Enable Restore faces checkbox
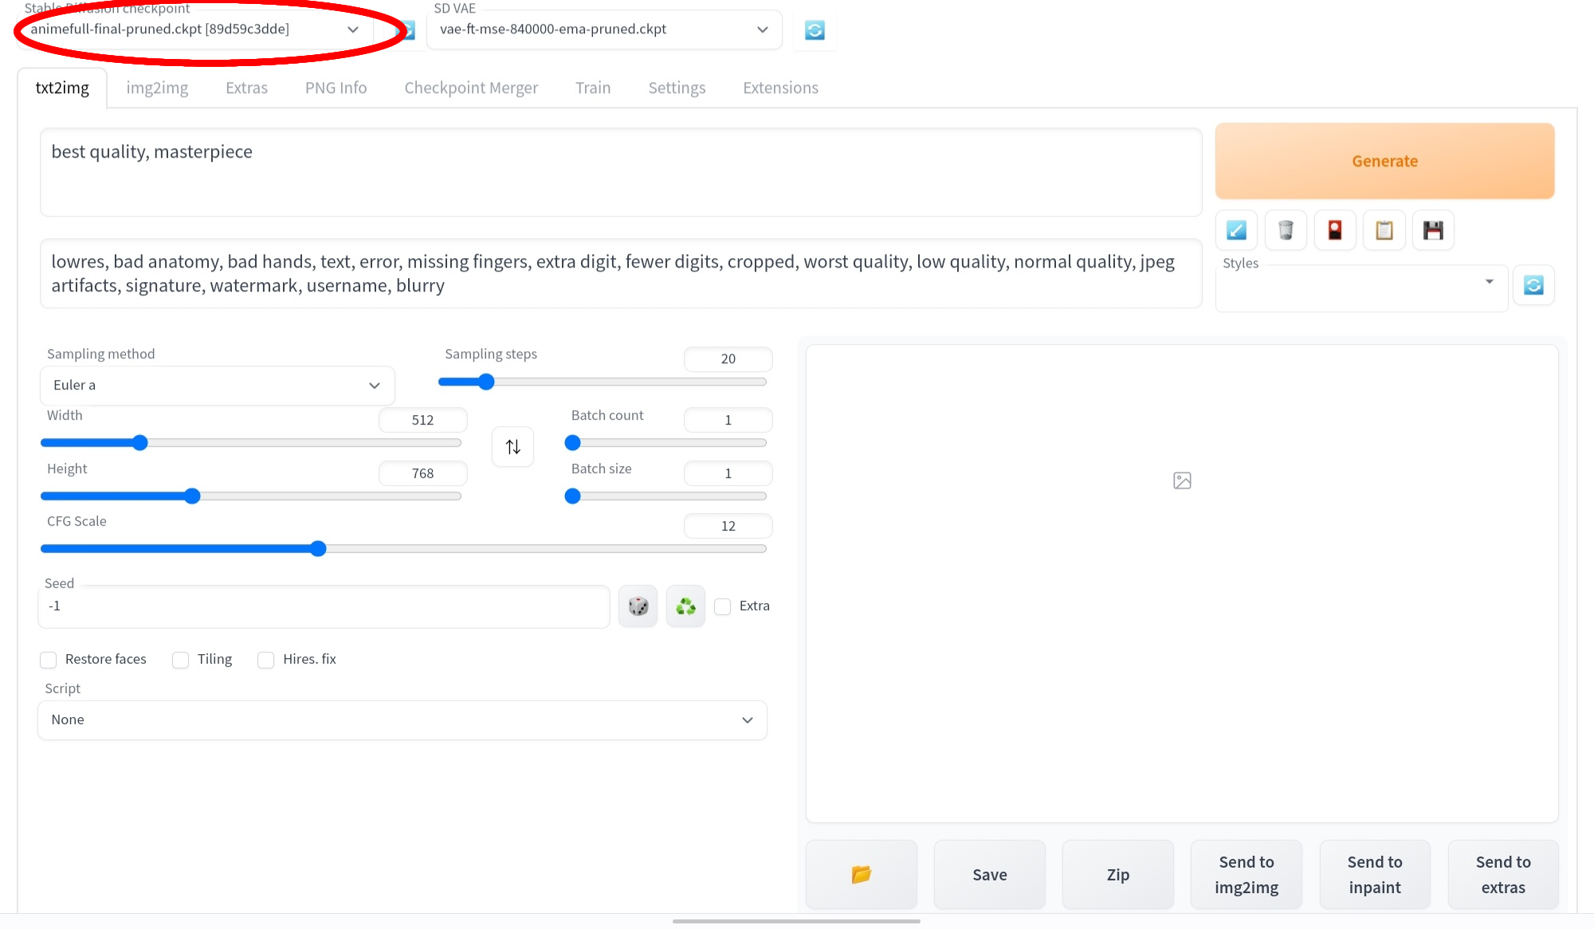1594x929 pixels. pos(49,660)
